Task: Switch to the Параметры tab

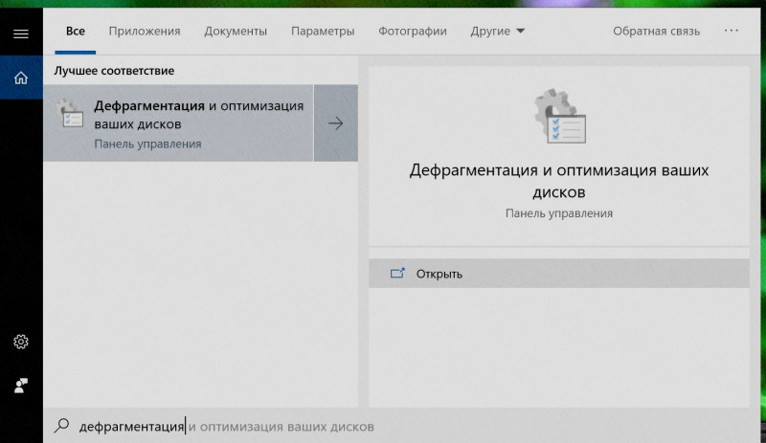Action: pos(323,32)
